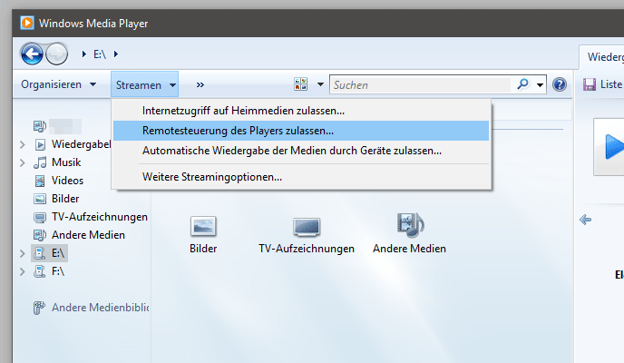
Task: Click the Liste speichern button
Action: point(604,84)
